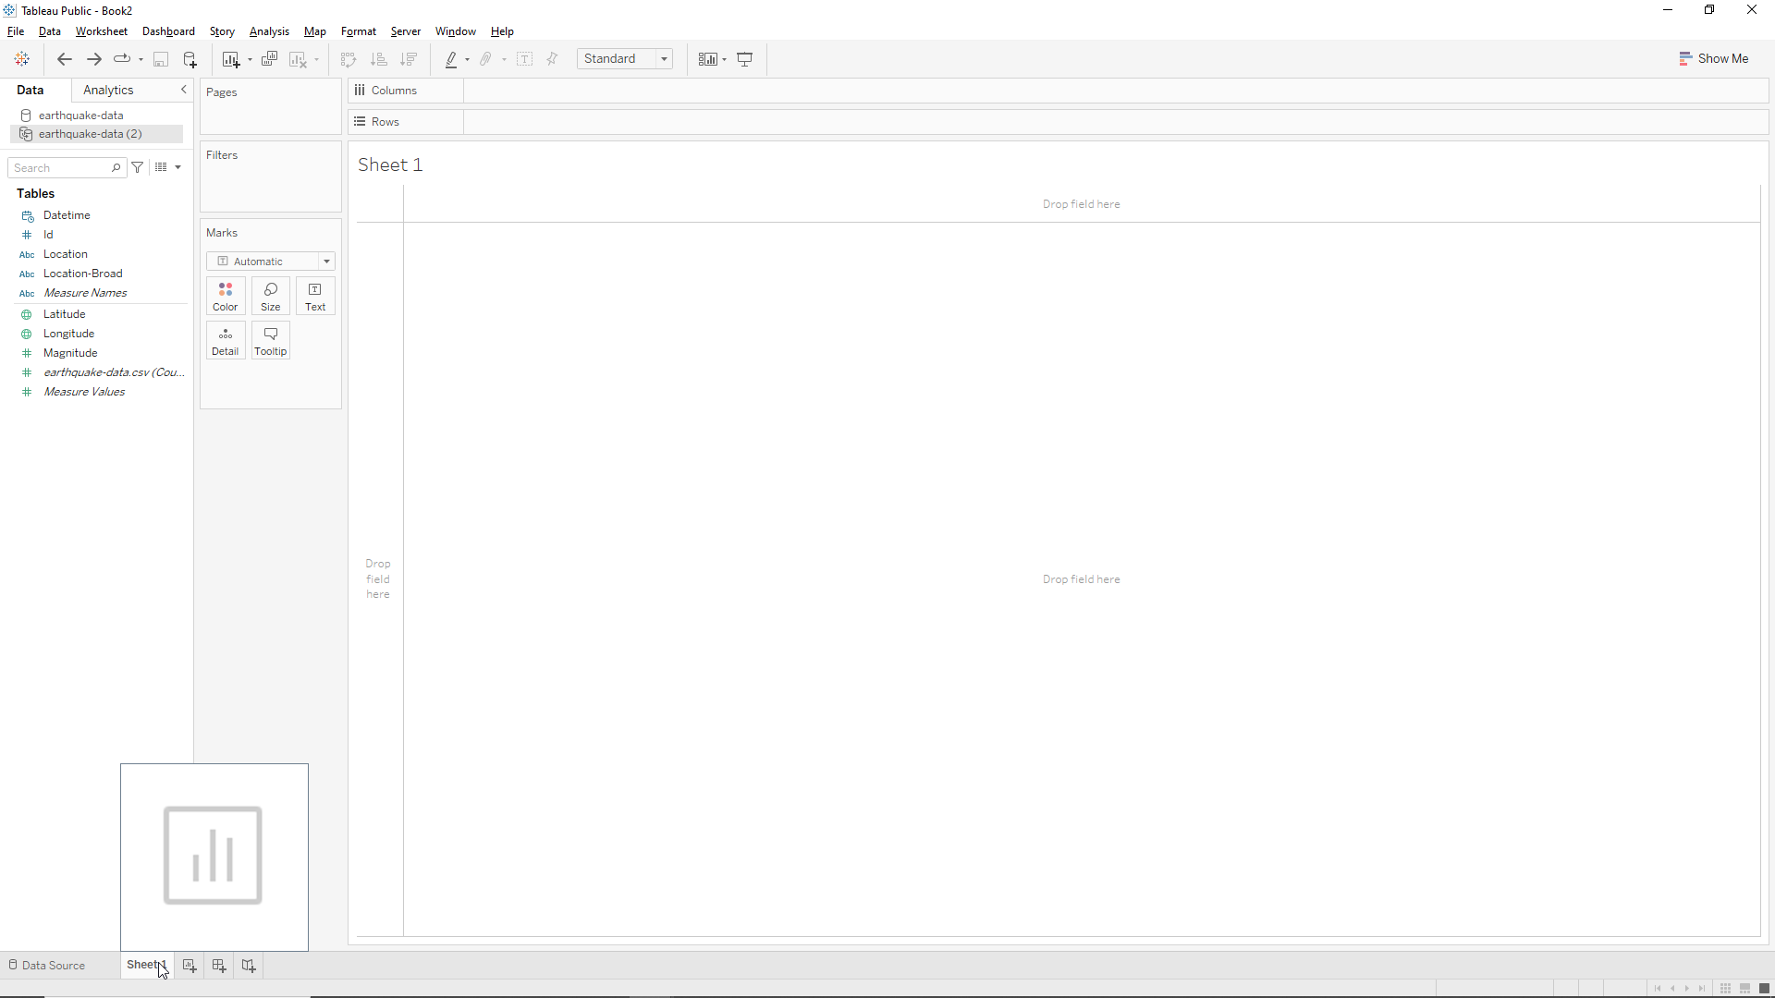
Task: Show filmstrip view icon
Action: point(1744,989)
